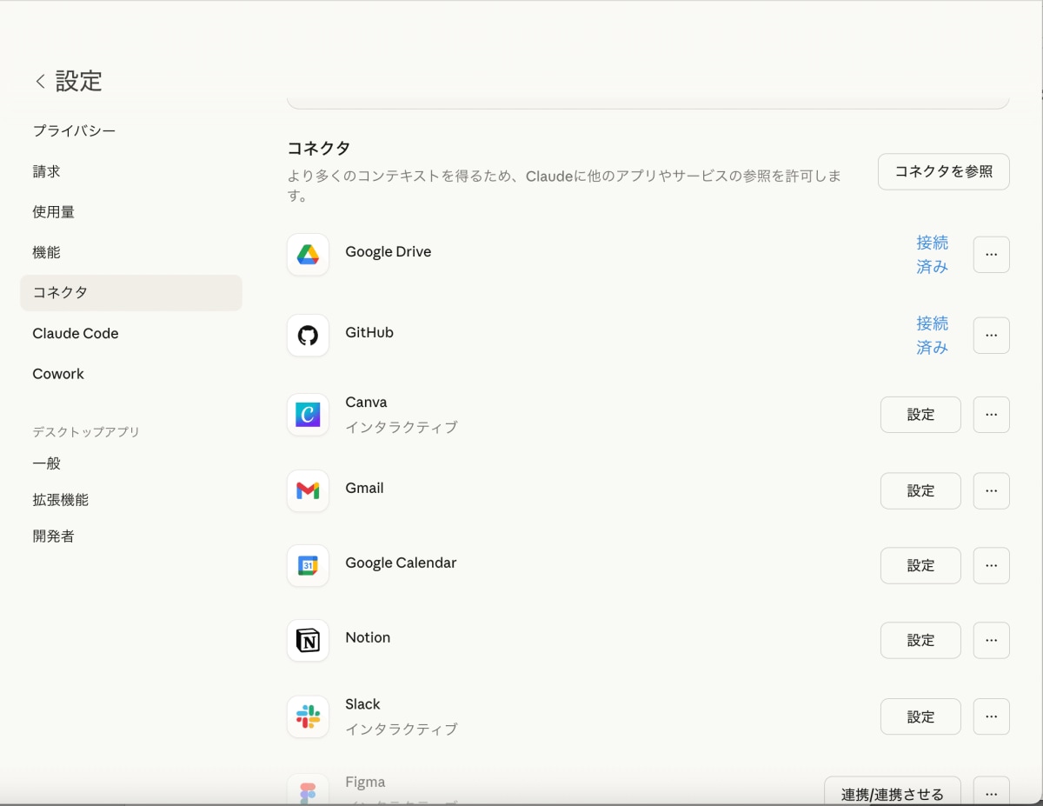Click the Slack connector name
The width and height of the screenshot is (1043, 806).
tap(362, 704)
